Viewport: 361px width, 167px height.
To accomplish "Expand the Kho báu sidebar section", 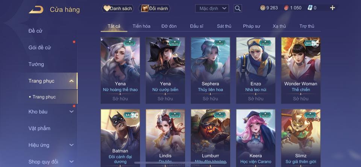I will click(71, 111).
